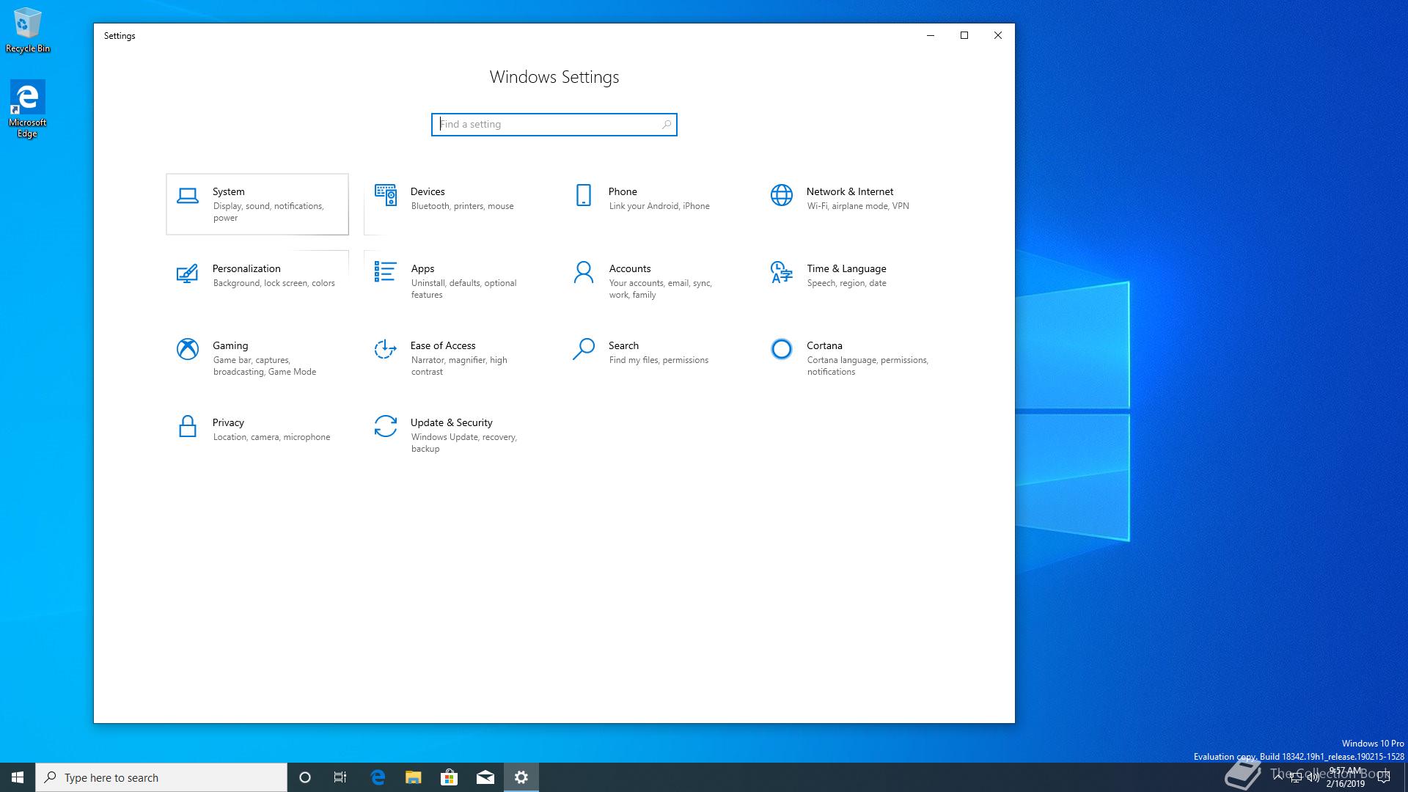Click the 'Network & Internet' title

coord(850,191)
